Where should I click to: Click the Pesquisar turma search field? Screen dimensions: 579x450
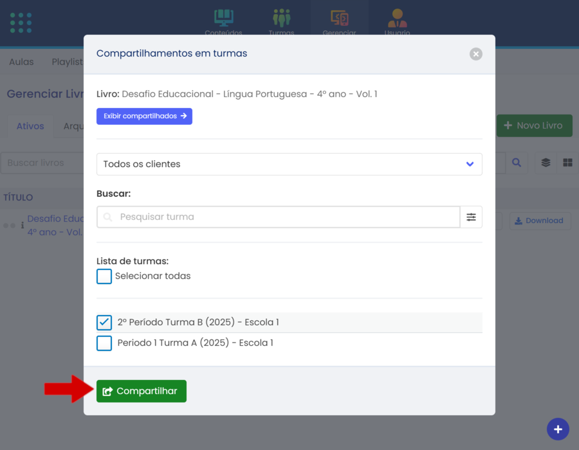tap(283, 217)
